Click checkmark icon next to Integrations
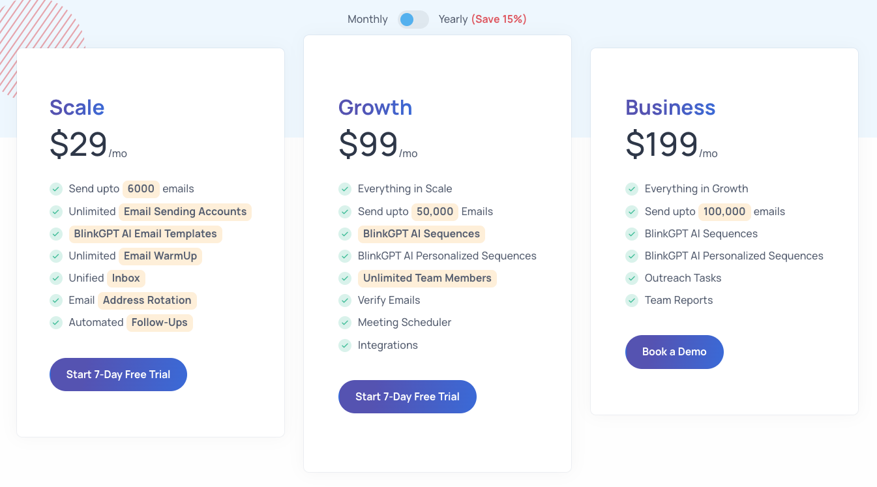 coord(345,346)
